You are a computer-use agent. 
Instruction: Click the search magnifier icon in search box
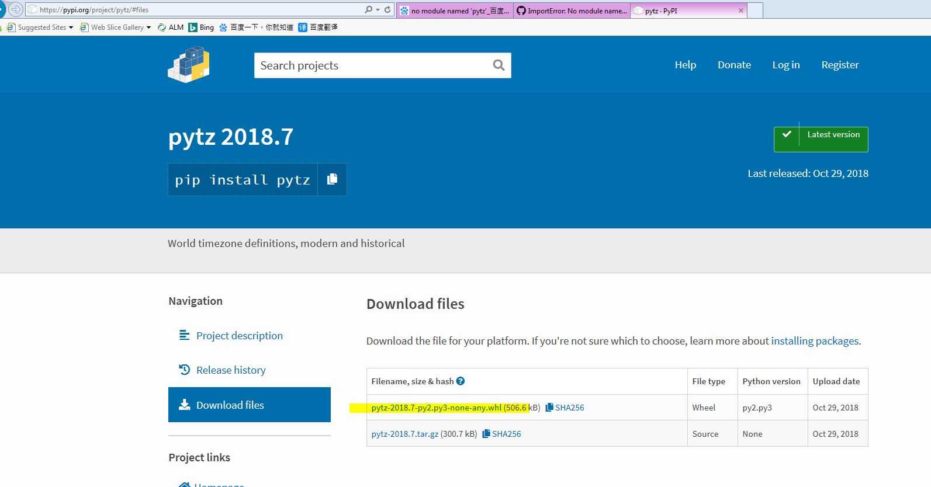pyautogui.click(x=499, y=65)
